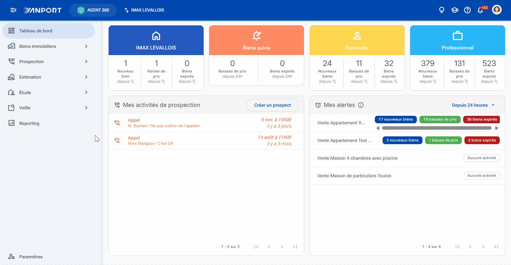
Task: Click phone icon of the M. Bastien call
Action: tap(117, 123)
